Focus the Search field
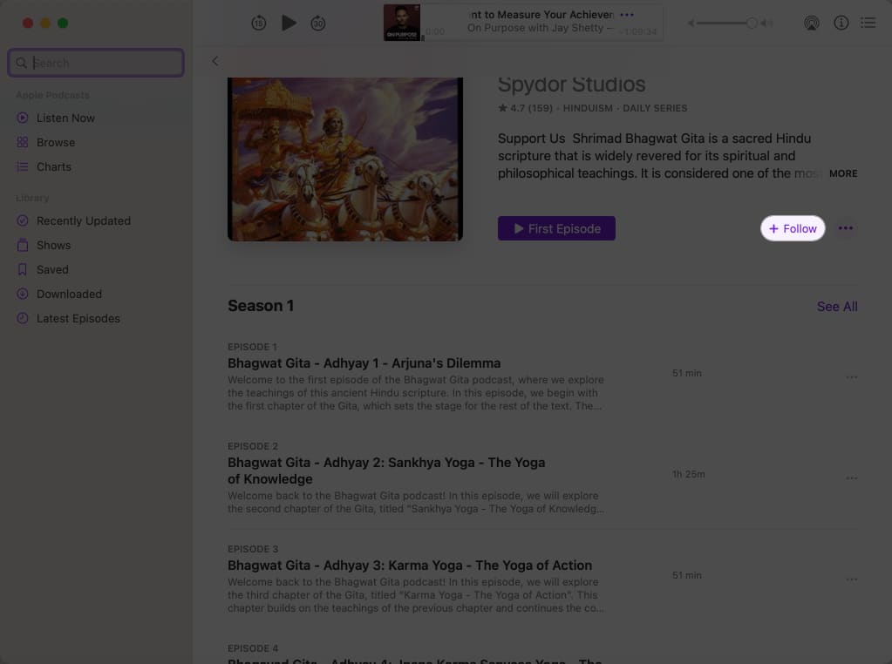892x664 pixels. pos(96,63)
